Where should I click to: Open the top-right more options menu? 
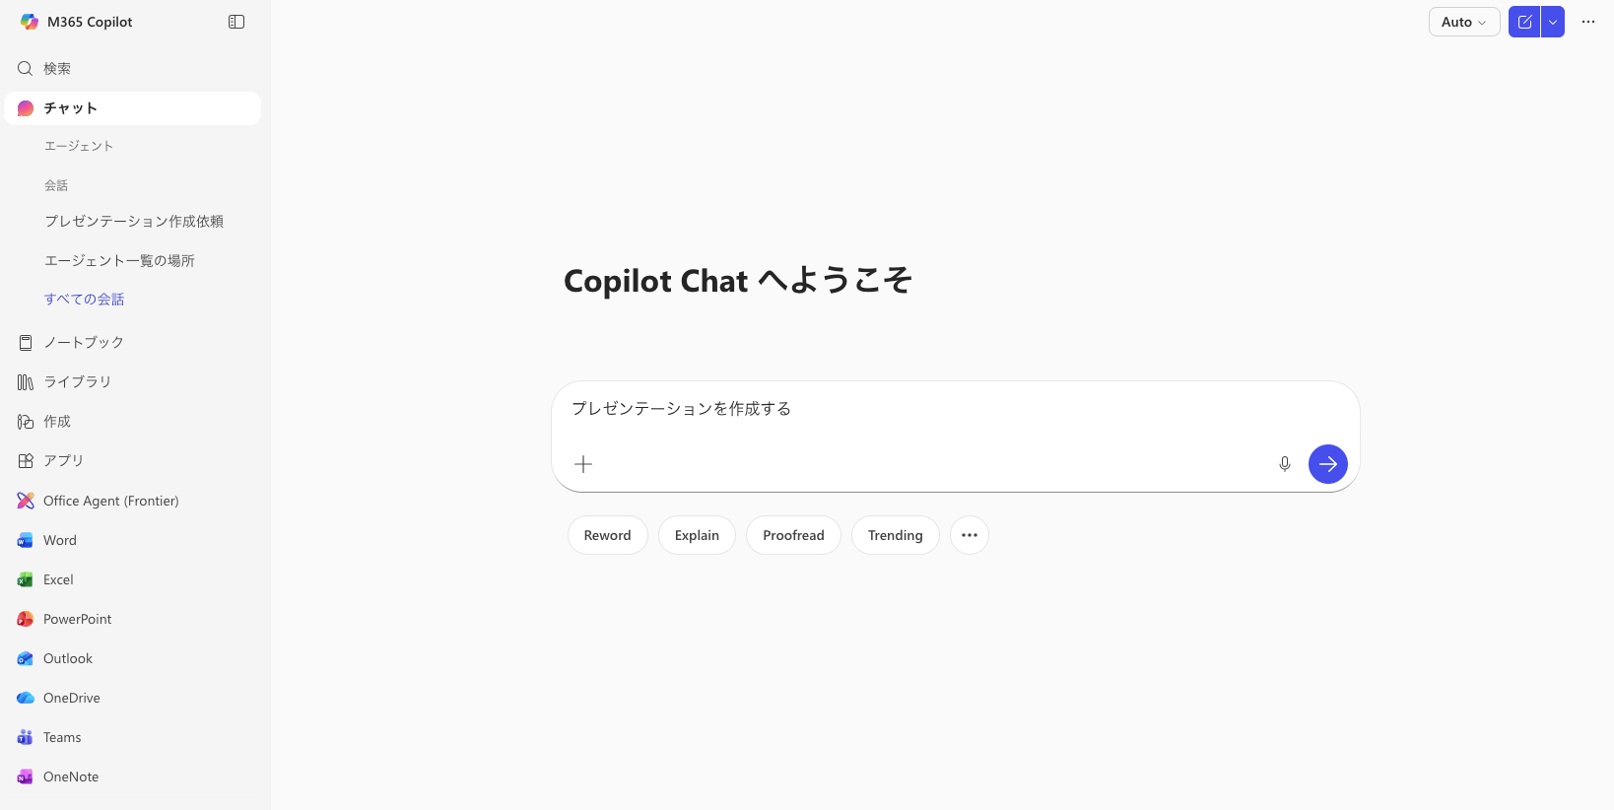tap(1588, 22)
